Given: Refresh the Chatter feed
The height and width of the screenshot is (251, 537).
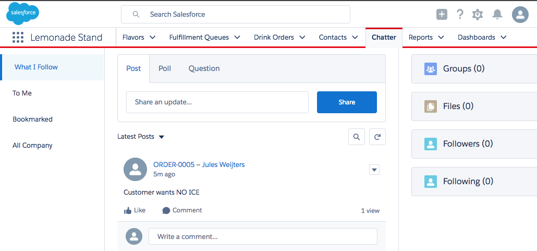Looking at the screenshot, I should [x=377, y=137].
